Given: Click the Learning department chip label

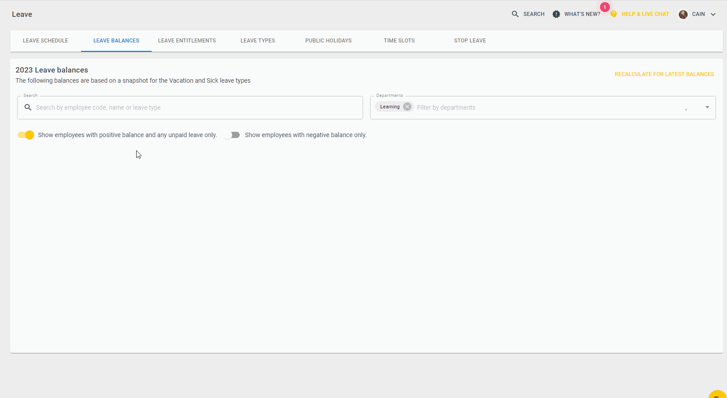Looking at the screenshot, I should [x=390, y=107].
